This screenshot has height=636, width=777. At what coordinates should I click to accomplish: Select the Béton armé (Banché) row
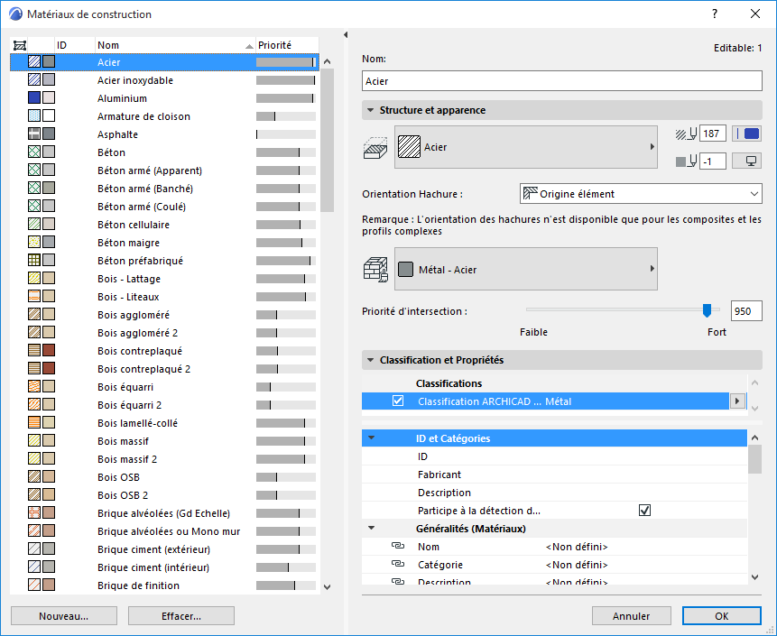coord(164,189)
